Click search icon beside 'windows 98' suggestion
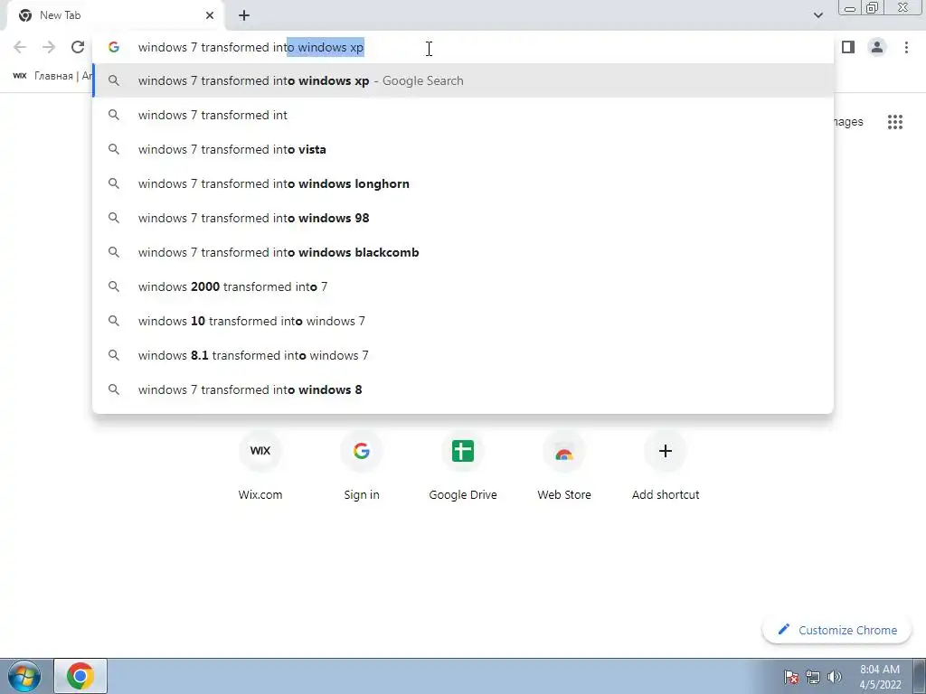This screenshot has width=926, height=694. point(114,218)
